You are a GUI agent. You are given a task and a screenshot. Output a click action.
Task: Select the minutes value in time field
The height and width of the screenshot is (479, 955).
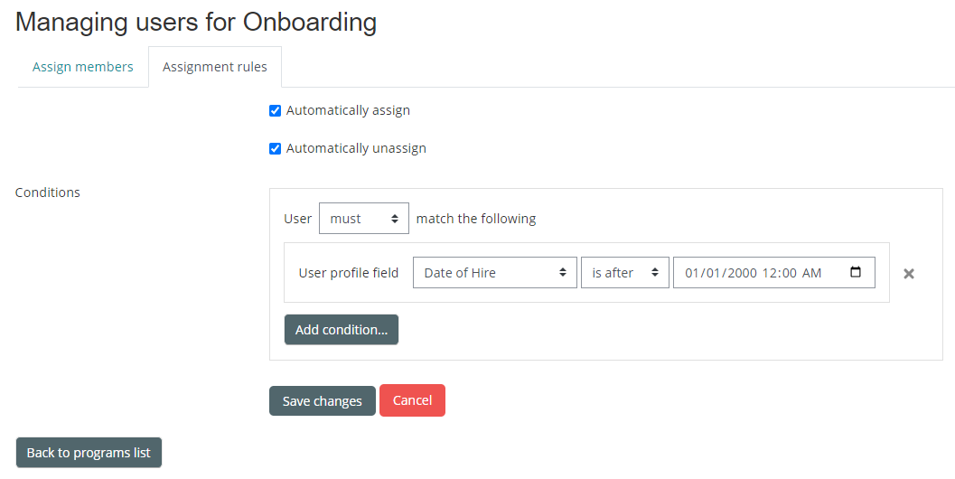click(x=789, y=273)
